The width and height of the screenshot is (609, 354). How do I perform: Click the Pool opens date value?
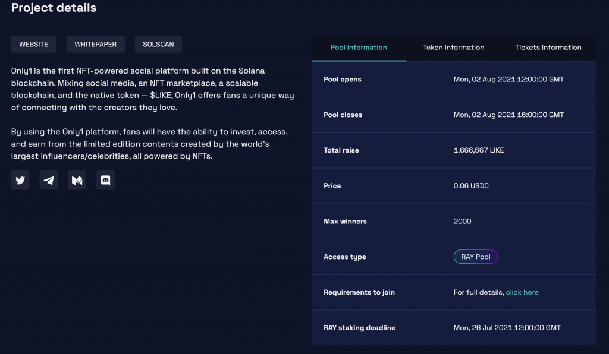click(508, 79)
